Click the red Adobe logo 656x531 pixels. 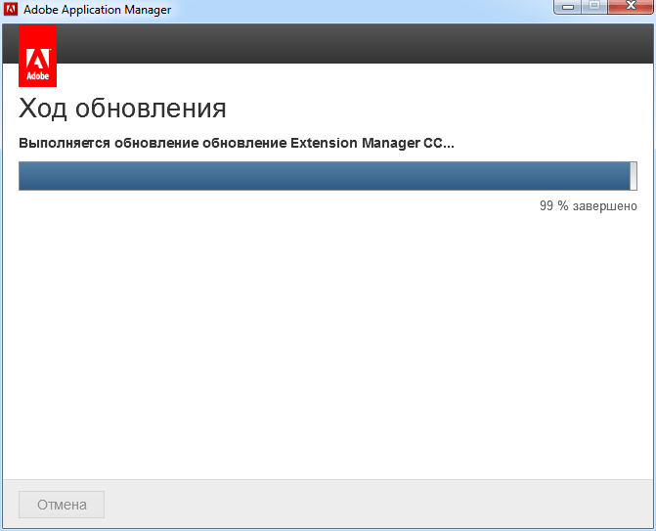pos(38,56)
